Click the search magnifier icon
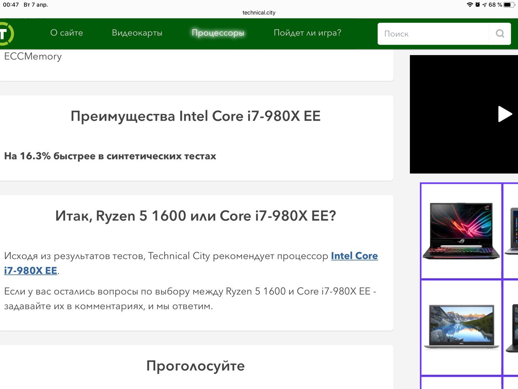 500,34
